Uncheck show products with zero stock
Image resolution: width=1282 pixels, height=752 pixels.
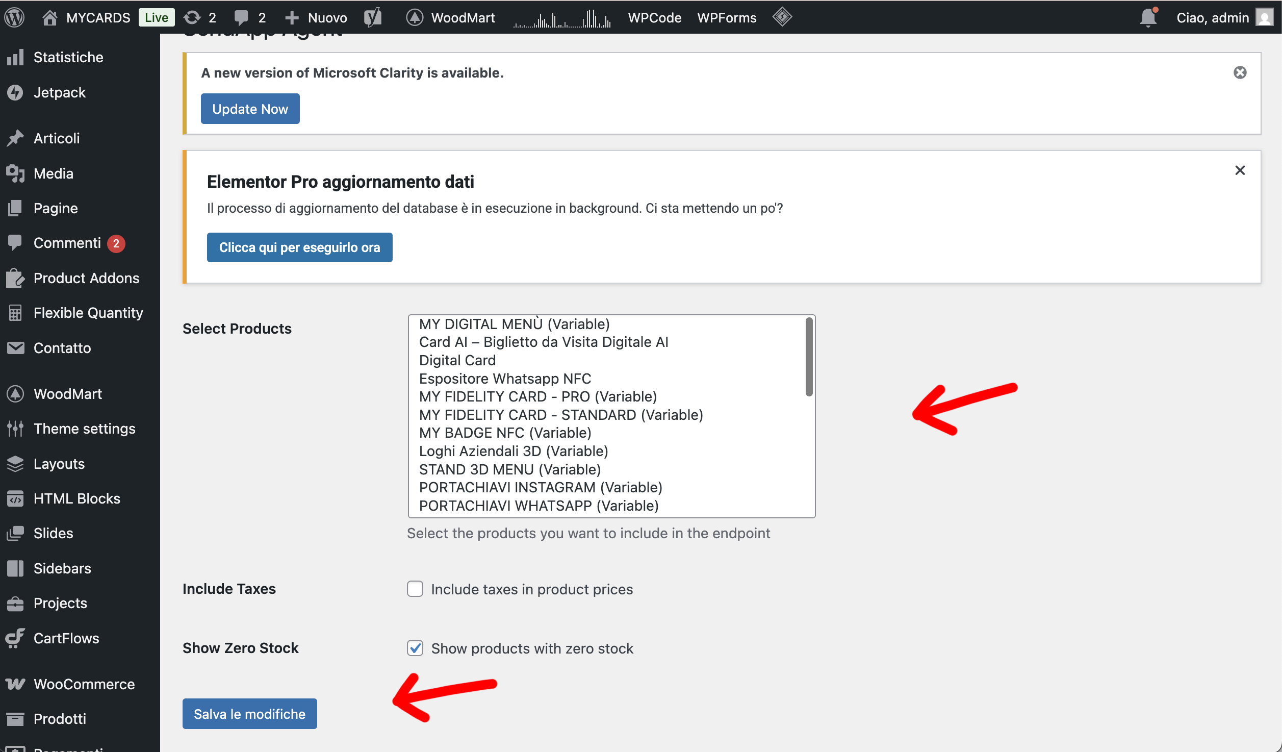[x=415, y=648]
